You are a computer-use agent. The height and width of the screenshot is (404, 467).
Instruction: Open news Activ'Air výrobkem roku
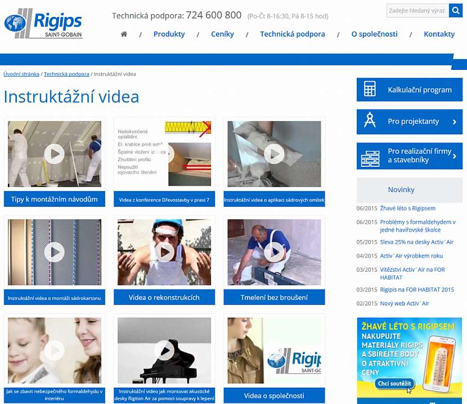(411, 255)
